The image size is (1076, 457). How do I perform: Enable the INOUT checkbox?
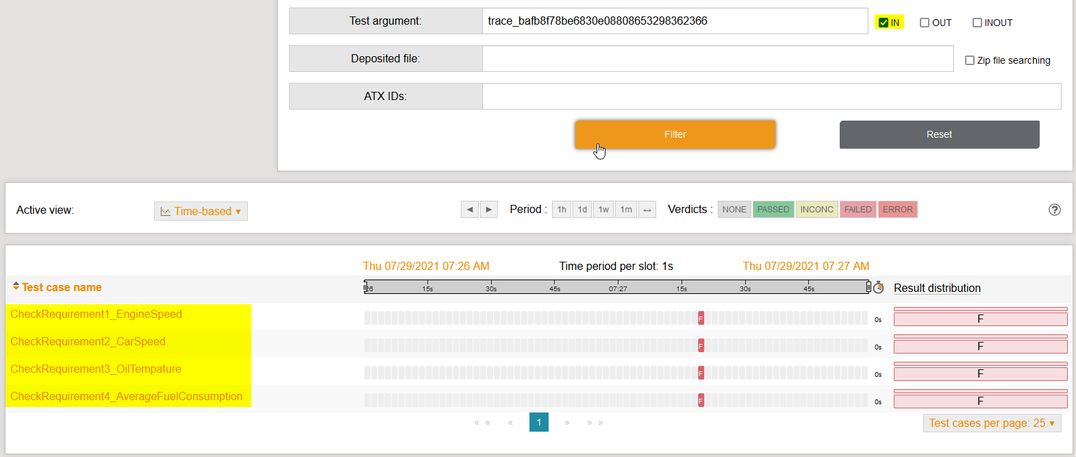(977, 23)
